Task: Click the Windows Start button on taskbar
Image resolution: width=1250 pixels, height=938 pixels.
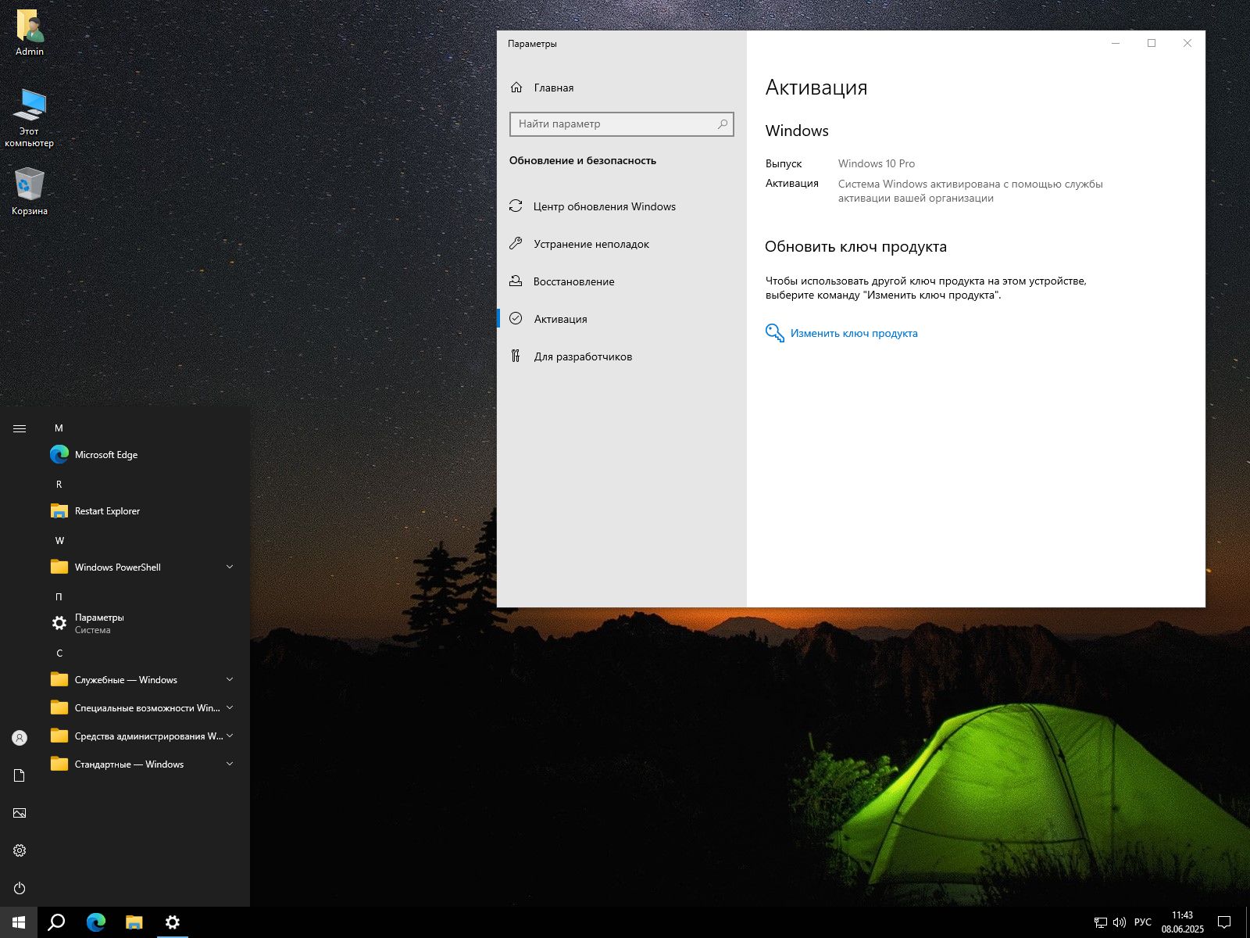Action: click(x=19, y=922)
